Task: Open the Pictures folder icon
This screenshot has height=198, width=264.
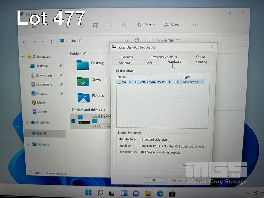Action: (83, 97)
